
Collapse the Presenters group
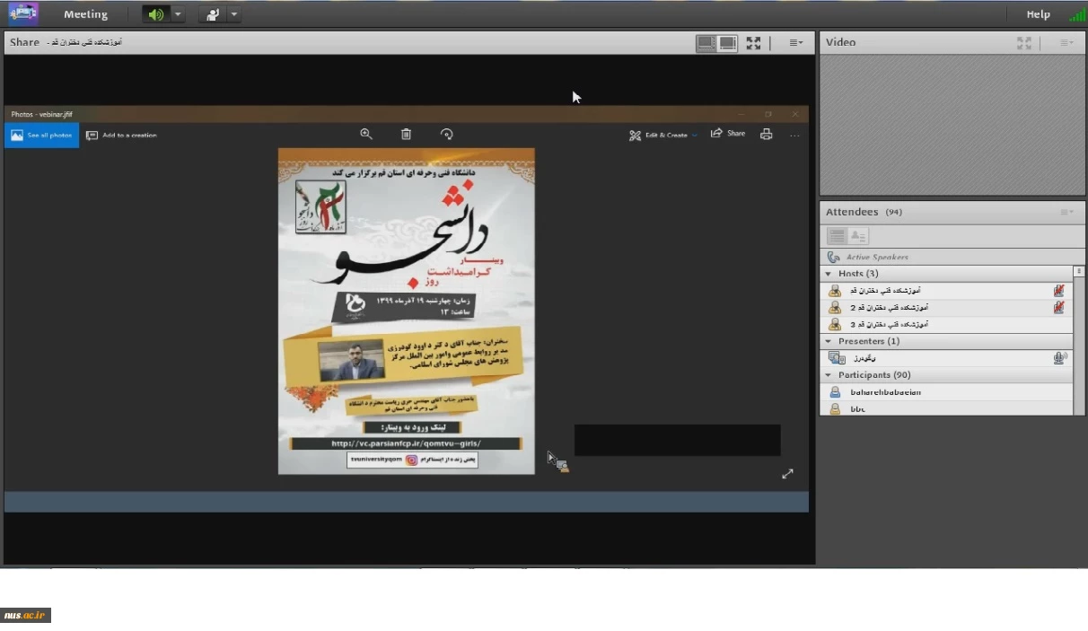829,341
